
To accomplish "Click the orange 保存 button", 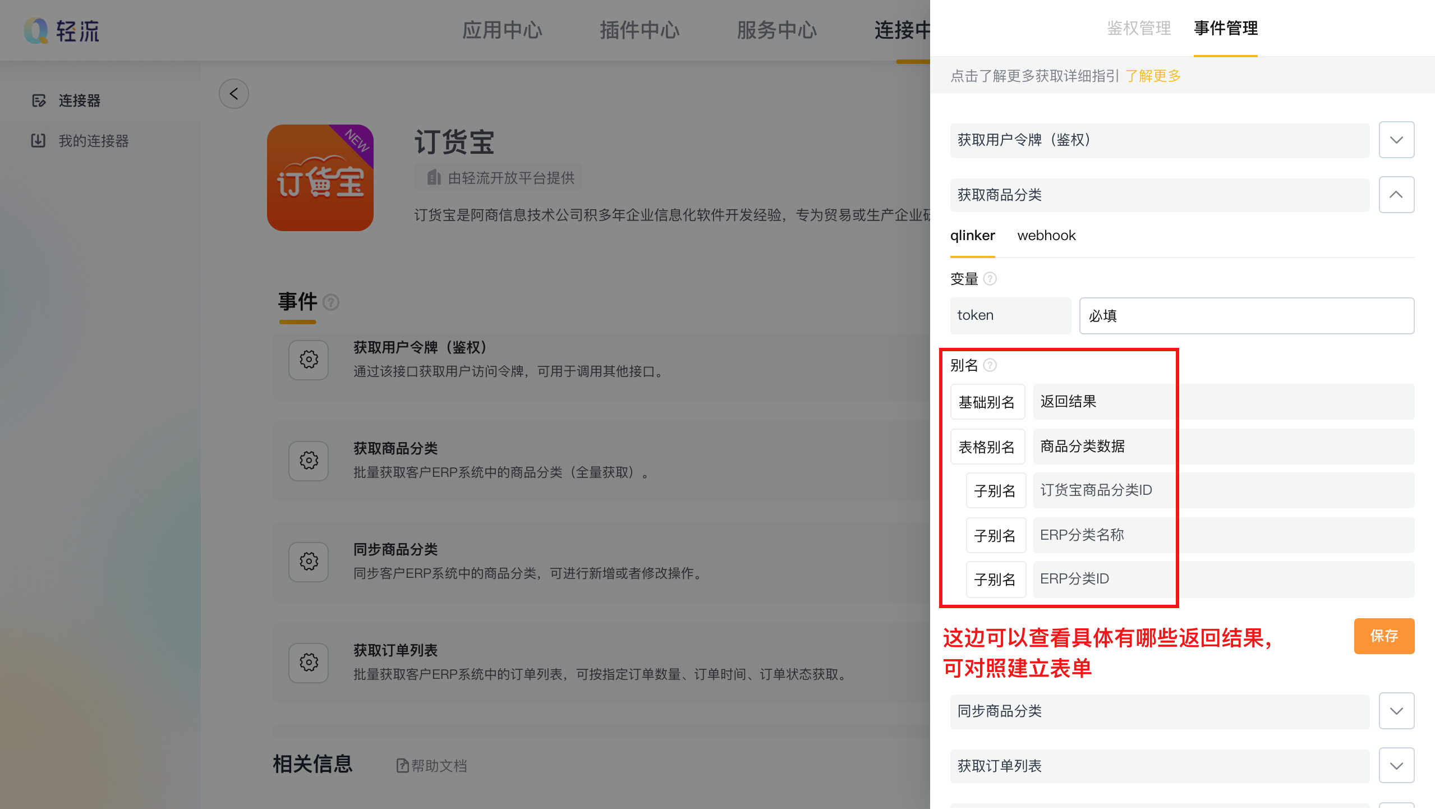I will click(1384, 636).
